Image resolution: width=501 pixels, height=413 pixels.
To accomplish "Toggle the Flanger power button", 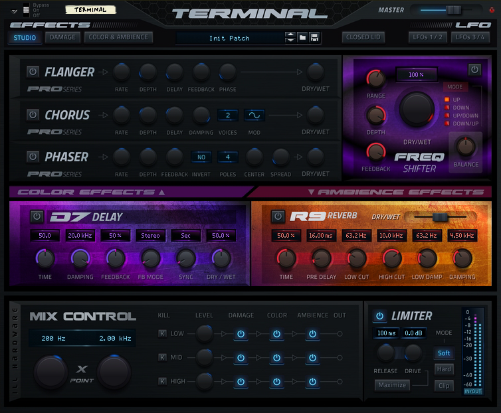I will [33, 72].
